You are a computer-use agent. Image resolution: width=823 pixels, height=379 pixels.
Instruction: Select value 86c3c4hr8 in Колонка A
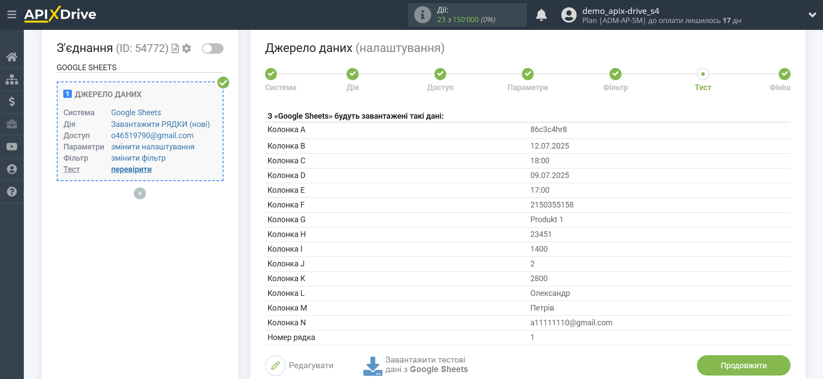coord(548,130)
